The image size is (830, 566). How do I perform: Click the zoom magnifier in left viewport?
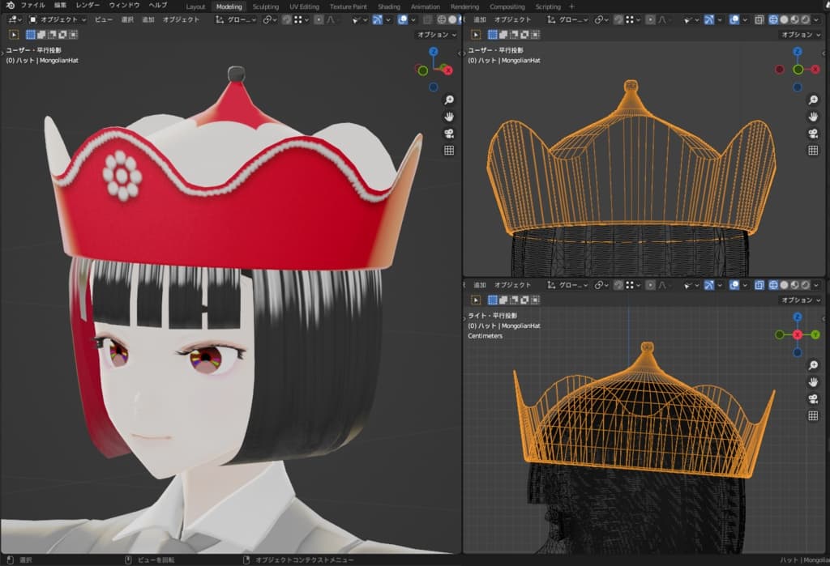tap(449, 100)
